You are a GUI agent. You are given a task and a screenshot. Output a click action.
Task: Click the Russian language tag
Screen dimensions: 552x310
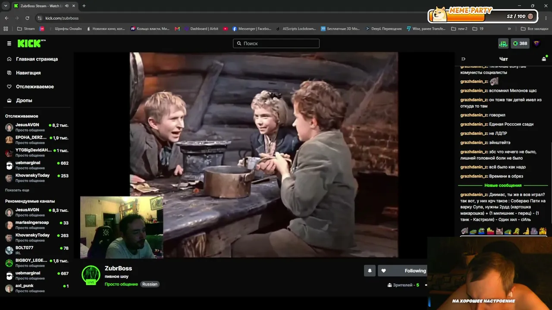[150, 284]
